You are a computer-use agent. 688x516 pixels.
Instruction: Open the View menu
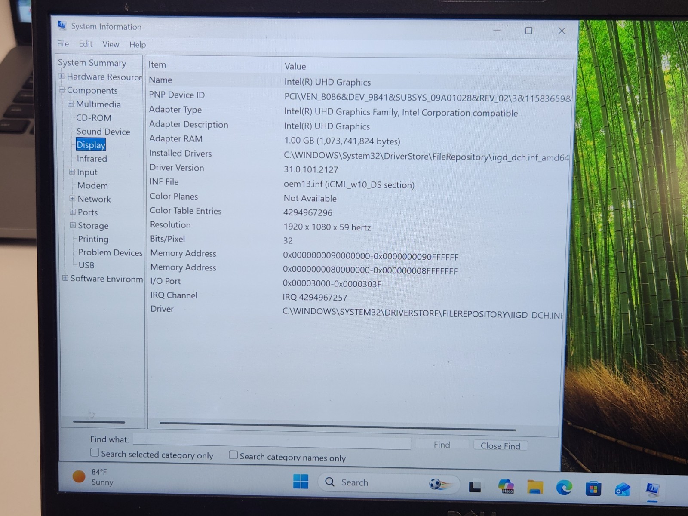pos(111,44)
